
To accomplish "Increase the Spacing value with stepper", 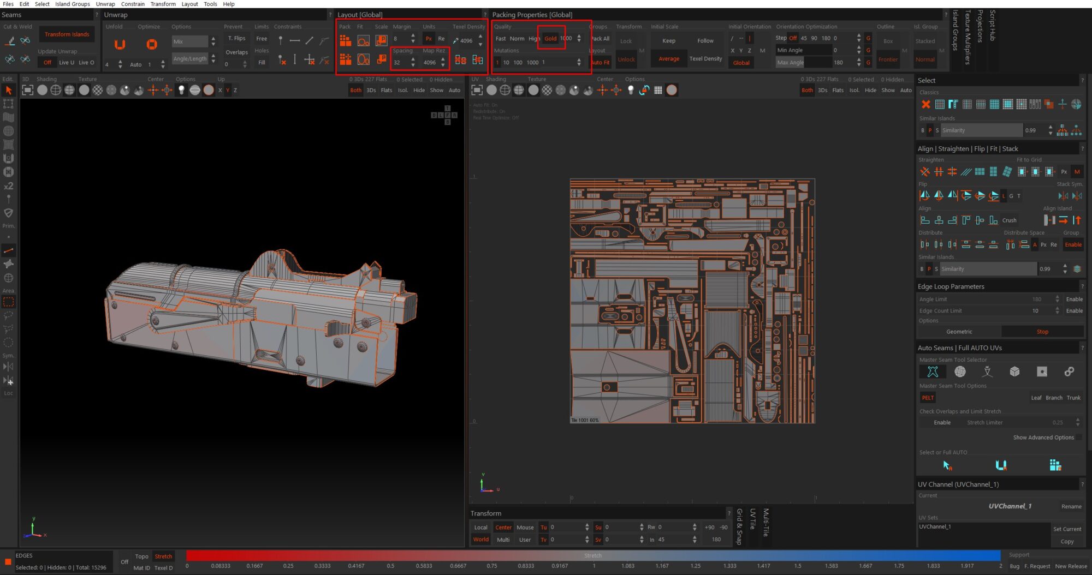I will tap(413, 59).
